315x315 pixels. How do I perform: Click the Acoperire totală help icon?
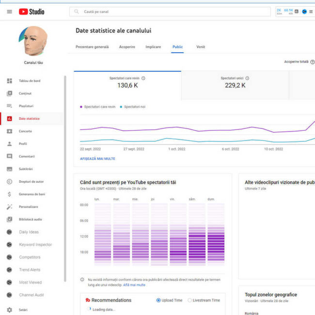(x=313, y=62)
